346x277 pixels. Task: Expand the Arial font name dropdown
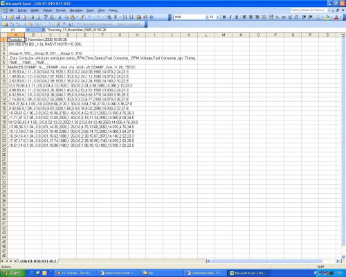coord(207,17)
